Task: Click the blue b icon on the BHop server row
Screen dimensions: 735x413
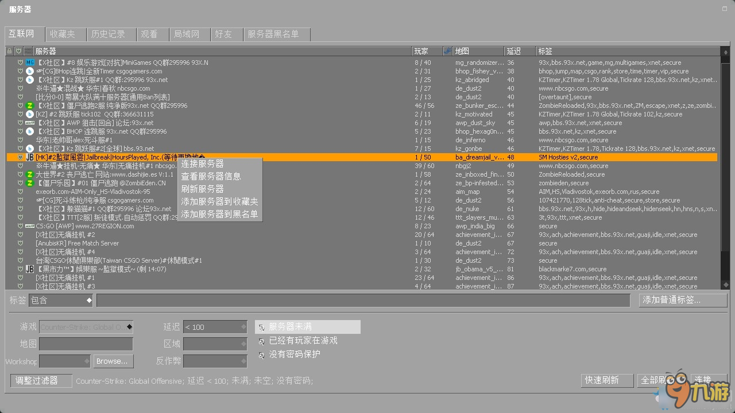Action: click(29, 71)
